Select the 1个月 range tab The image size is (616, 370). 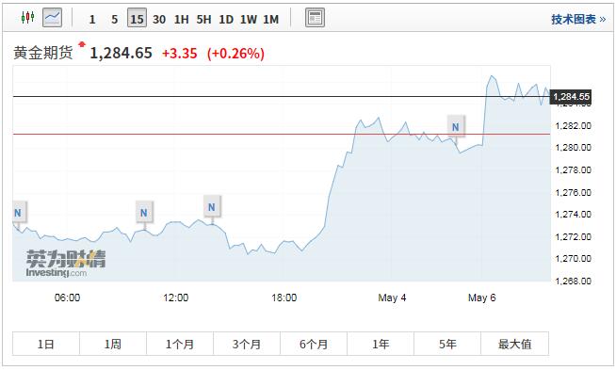tap(180, 344)
